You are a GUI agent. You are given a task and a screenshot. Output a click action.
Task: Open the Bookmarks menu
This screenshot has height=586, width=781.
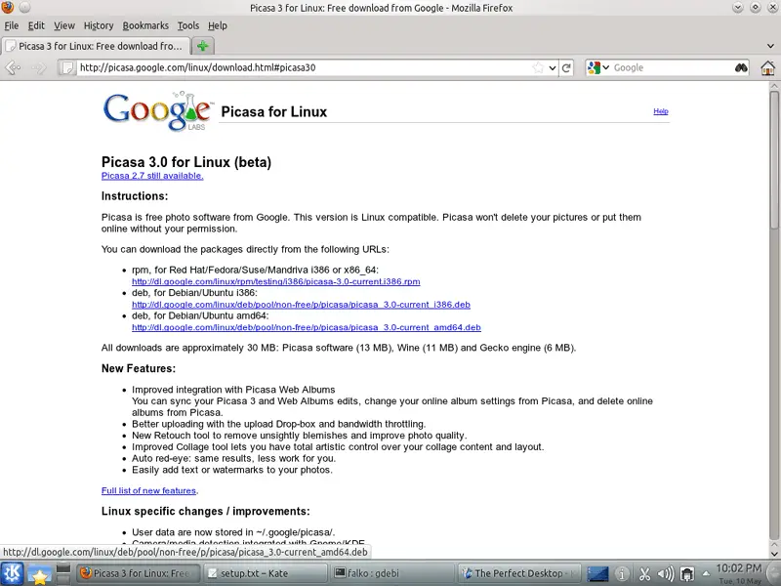[145, 26]
